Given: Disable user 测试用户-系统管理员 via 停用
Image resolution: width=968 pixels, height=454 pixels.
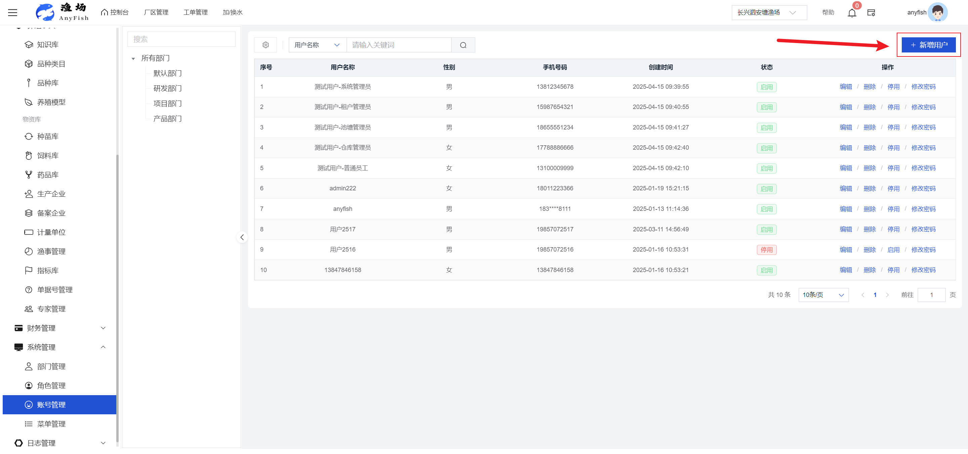Looking at the screenshot, I should (x=893, y=87).
